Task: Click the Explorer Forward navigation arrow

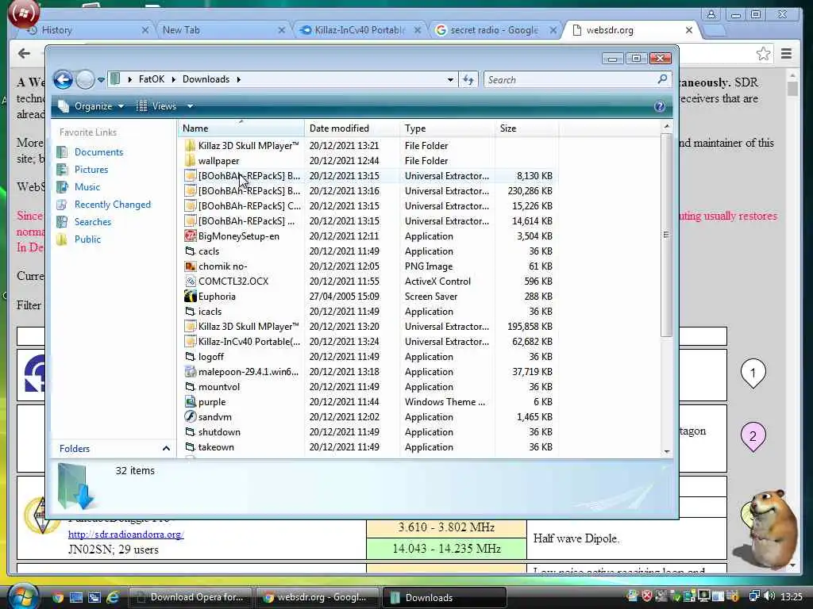Action: coord(85,80)
